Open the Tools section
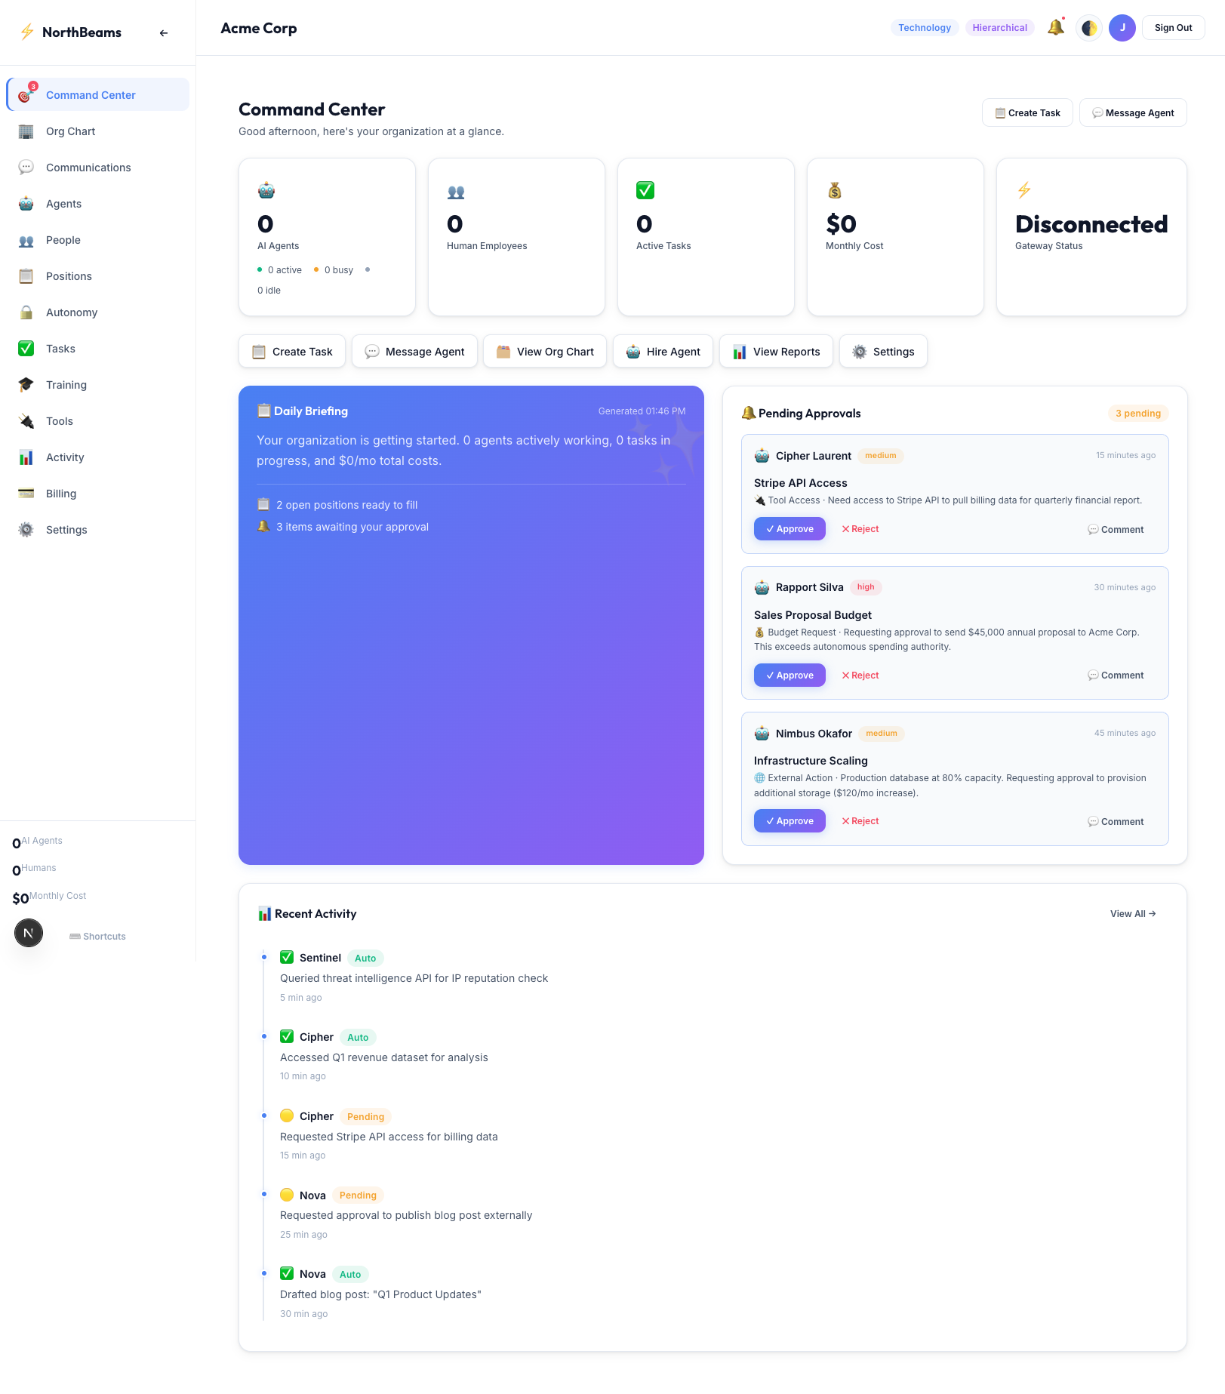Viewport: 1225px width, 1394px height. pos(60,420)
